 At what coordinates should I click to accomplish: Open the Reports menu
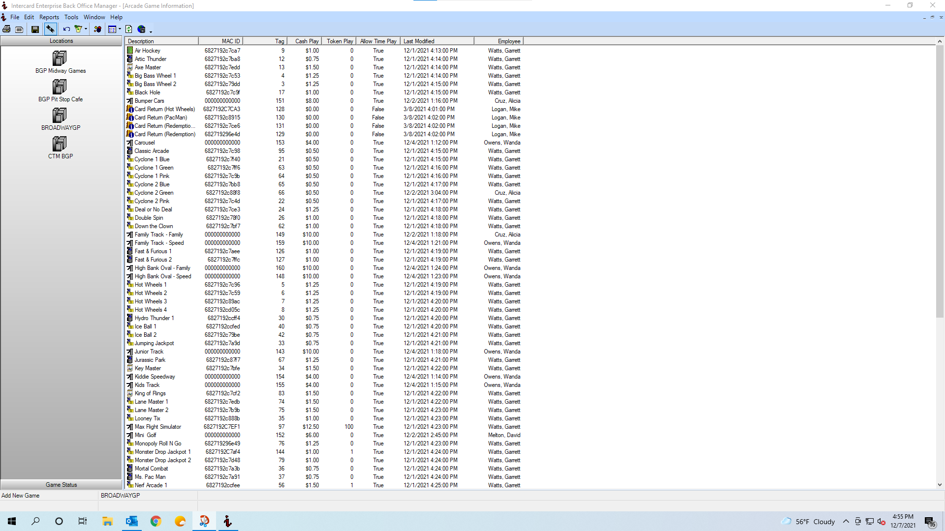[49, 17]
